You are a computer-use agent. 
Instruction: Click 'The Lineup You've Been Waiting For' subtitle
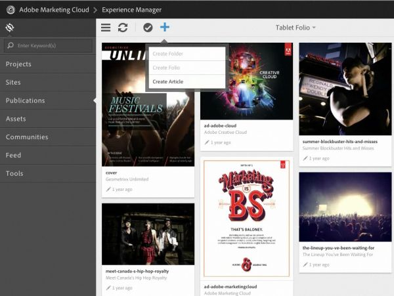(x=338, y=255)
